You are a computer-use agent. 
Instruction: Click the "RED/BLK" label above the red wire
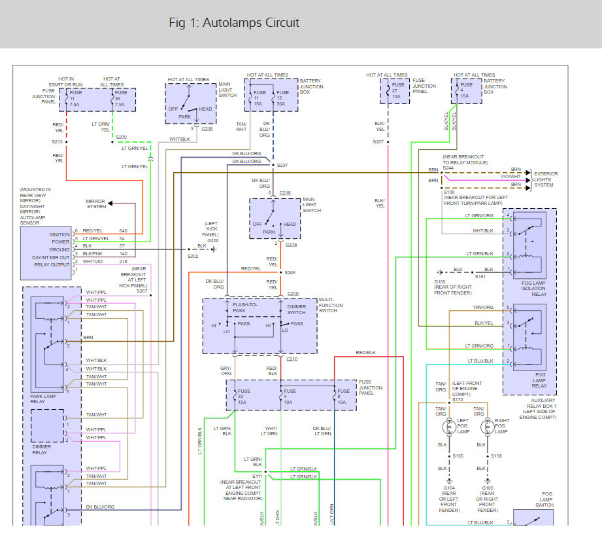coord(365,352)
